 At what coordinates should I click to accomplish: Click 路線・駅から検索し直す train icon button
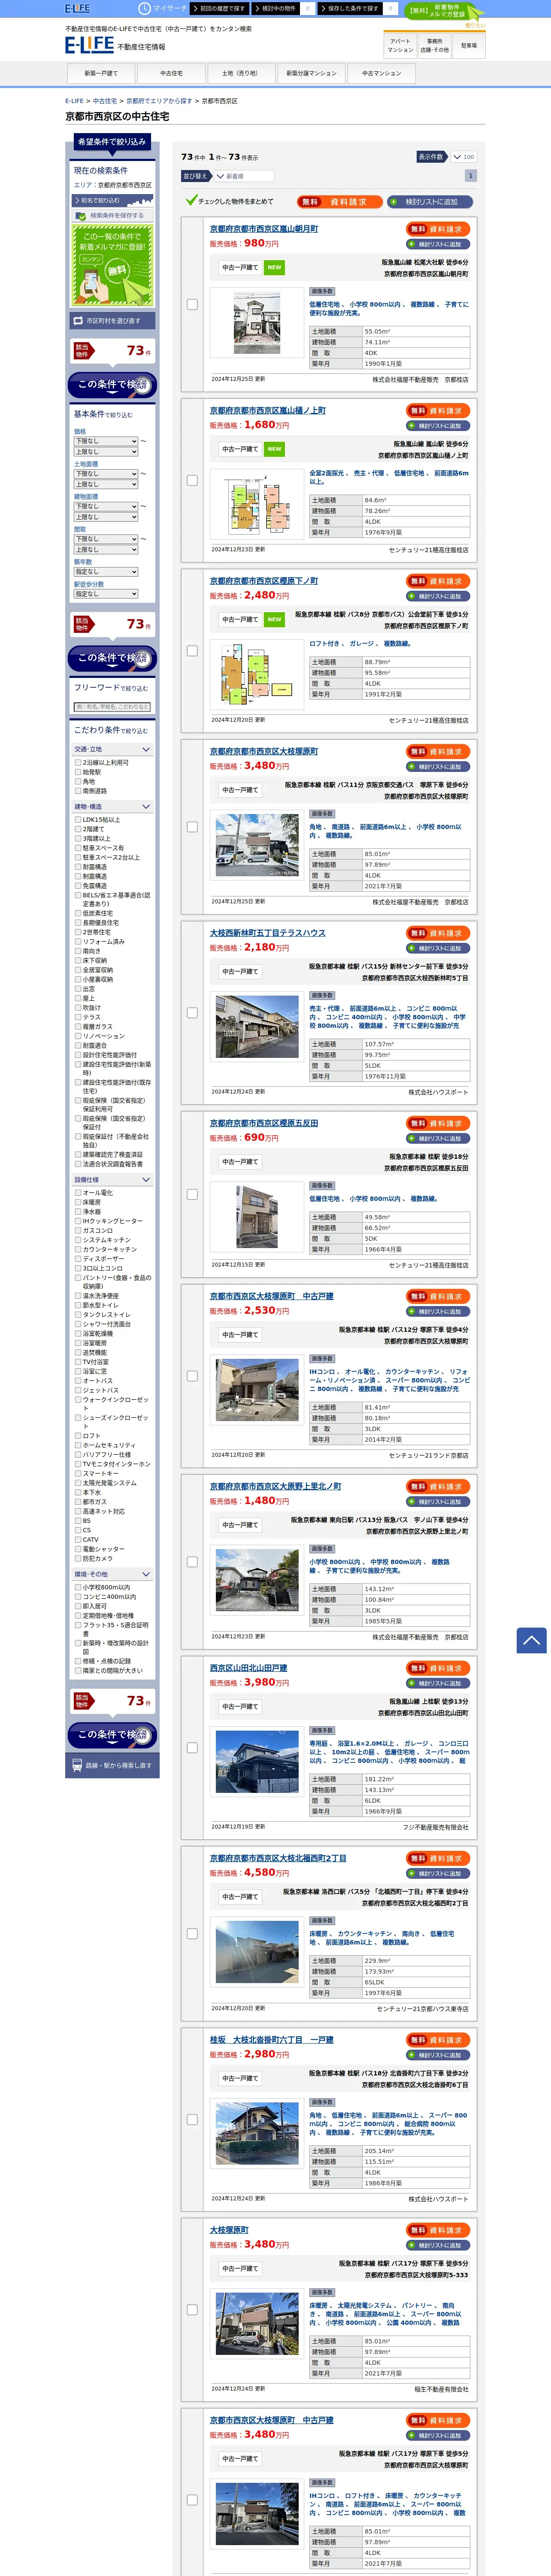pos(112,1765)
